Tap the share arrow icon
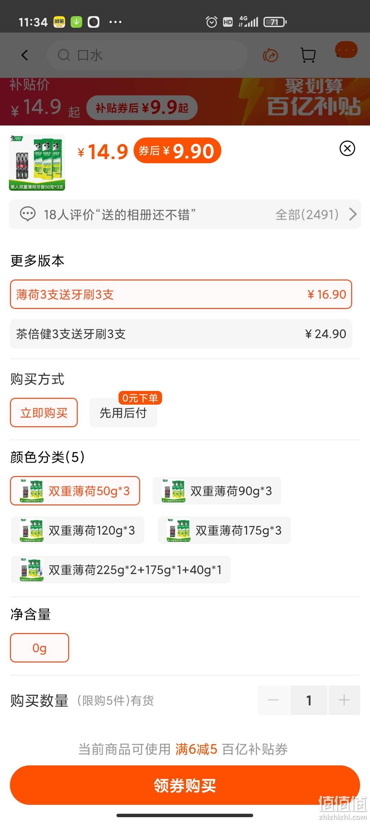 [x=270, y=55]
